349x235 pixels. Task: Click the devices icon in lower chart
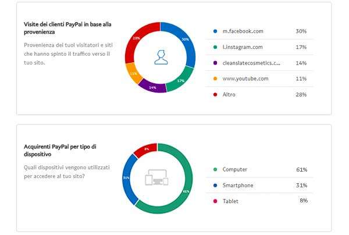coord(157,177)
